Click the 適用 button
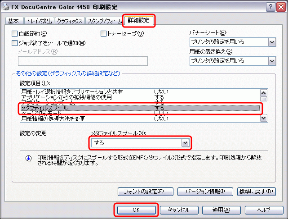The height and width of the screenshot is (219, 288). pos(221,210)
